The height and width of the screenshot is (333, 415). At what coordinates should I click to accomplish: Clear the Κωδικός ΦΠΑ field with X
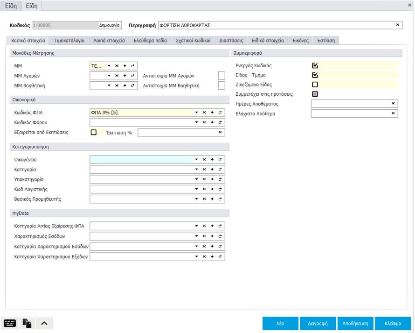(204, 113)
